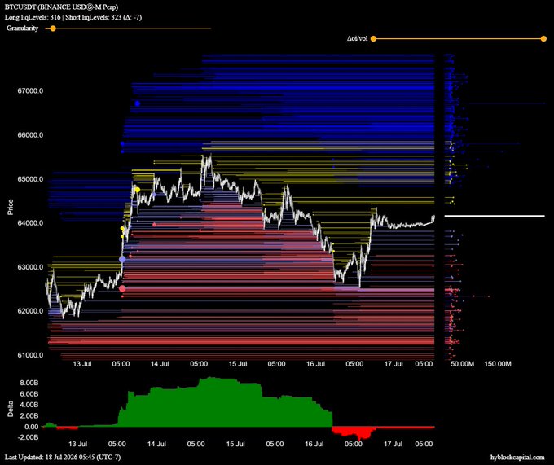Screen dimensions: 554x465
Task: Click the 6.00B Delta axis label
Action: click(x=29, y=394)
